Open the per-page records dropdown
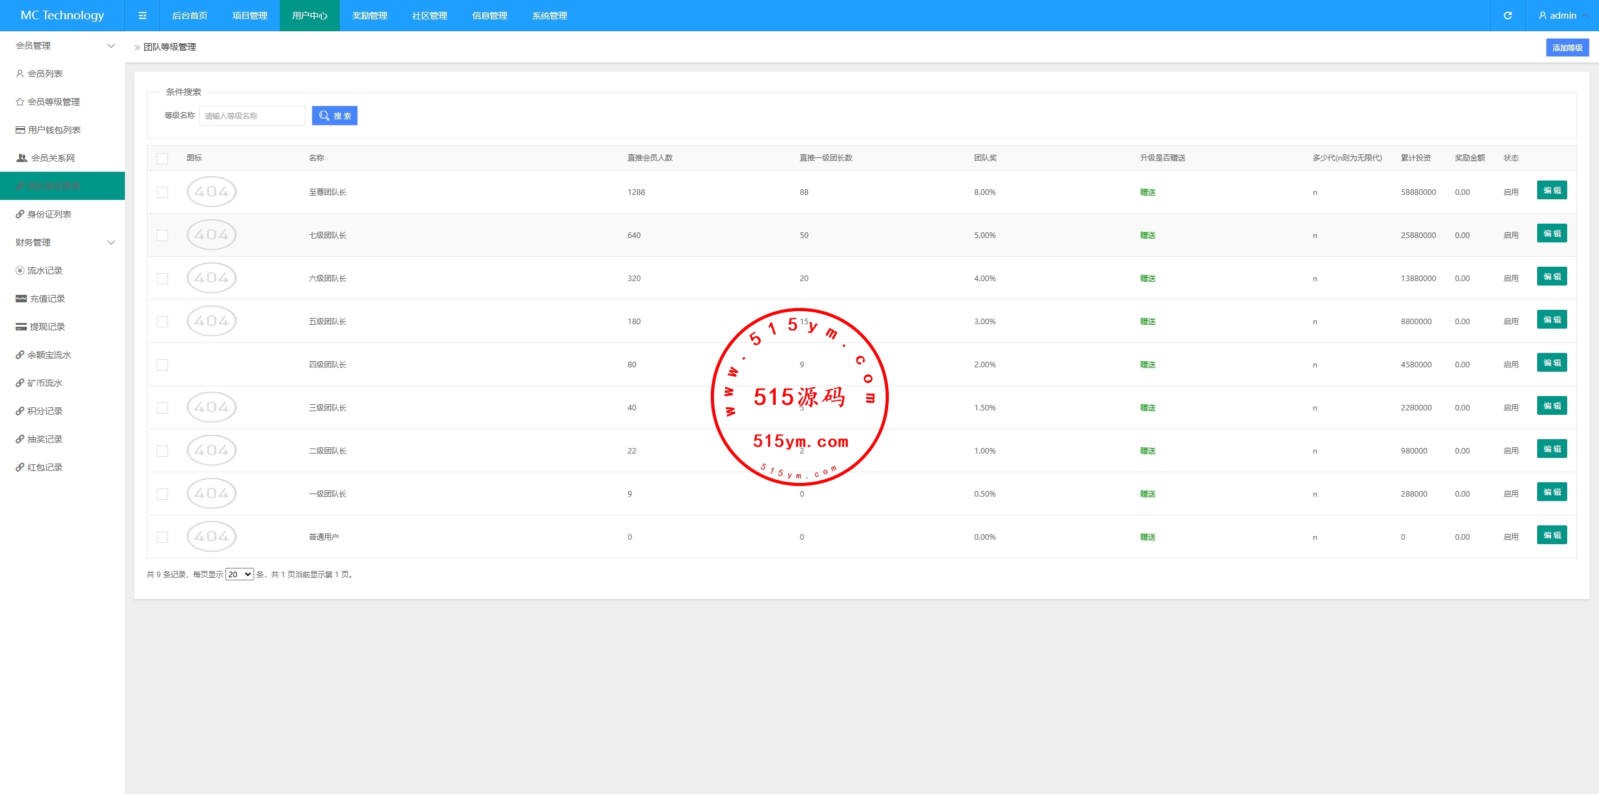 (x=239, y=574)
